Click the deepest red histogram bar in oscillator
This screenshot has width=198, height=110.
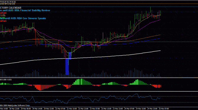(x=40, y=88)
